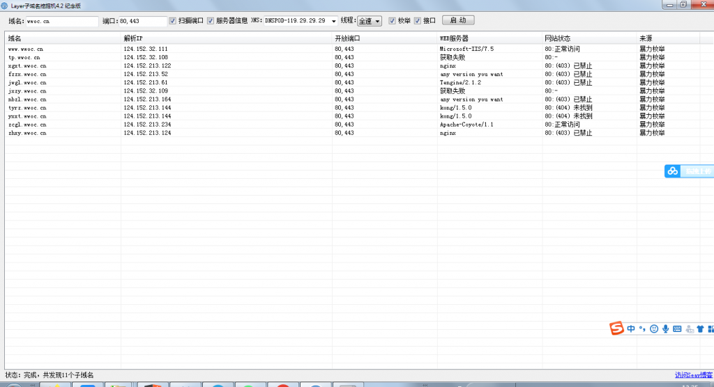Click 暴力枚举 source in zhxy.wwoc.cn row
The image size is (714, 387).
pos(652,133)
